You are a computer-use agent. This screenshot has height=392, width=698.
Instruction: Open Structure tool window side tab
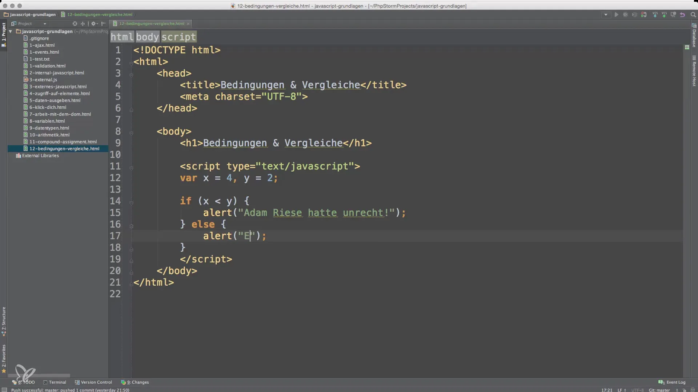tap(4, 321)
